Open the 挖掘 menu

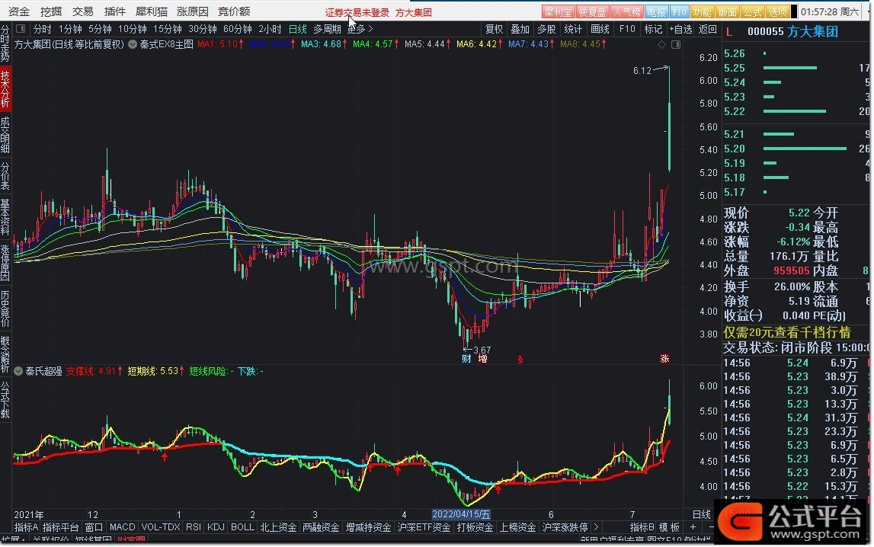51,11
